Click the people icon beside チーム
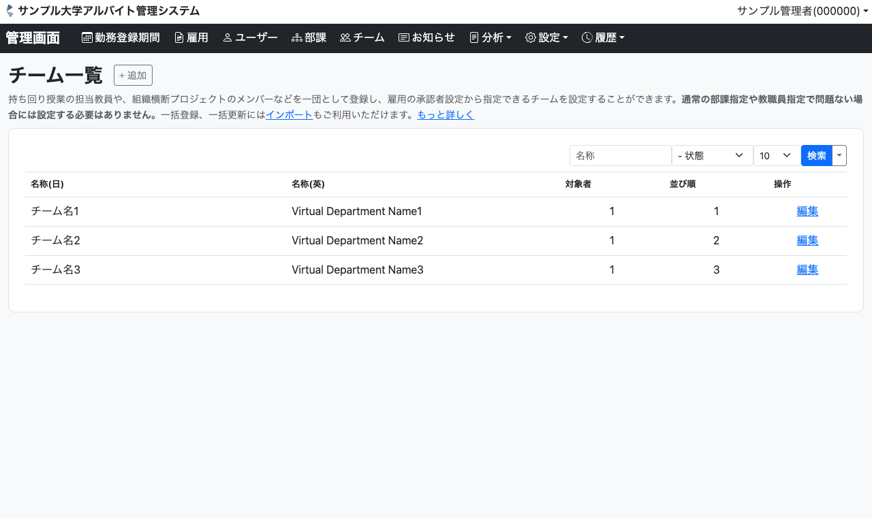This screenshot has height=518, width=872. (x=345, y=38)
